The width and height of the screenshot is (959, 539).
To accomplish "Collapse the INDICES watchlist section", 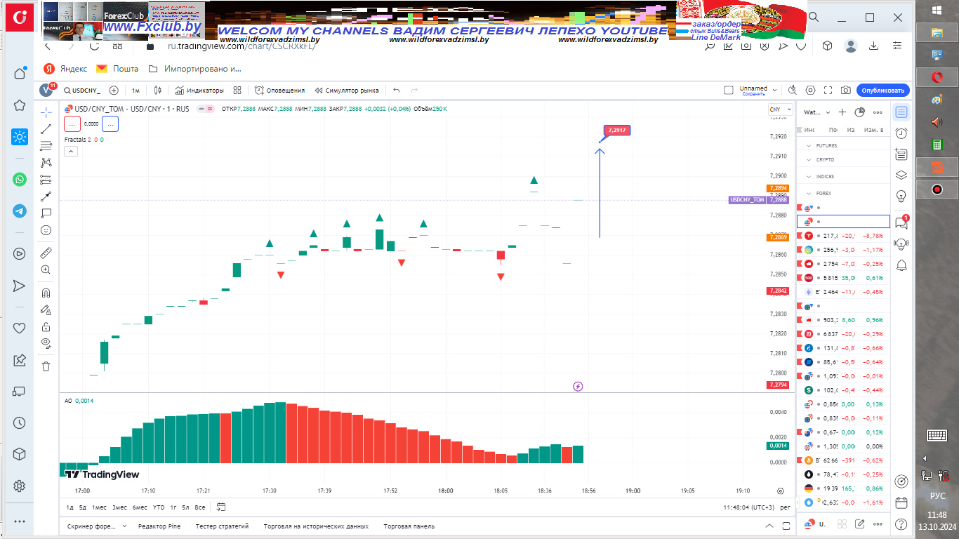I will click(807, 176).
